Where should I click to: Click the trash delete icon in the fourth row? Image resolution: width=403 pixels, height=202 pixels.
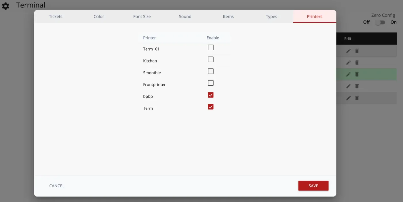(357, 86)
